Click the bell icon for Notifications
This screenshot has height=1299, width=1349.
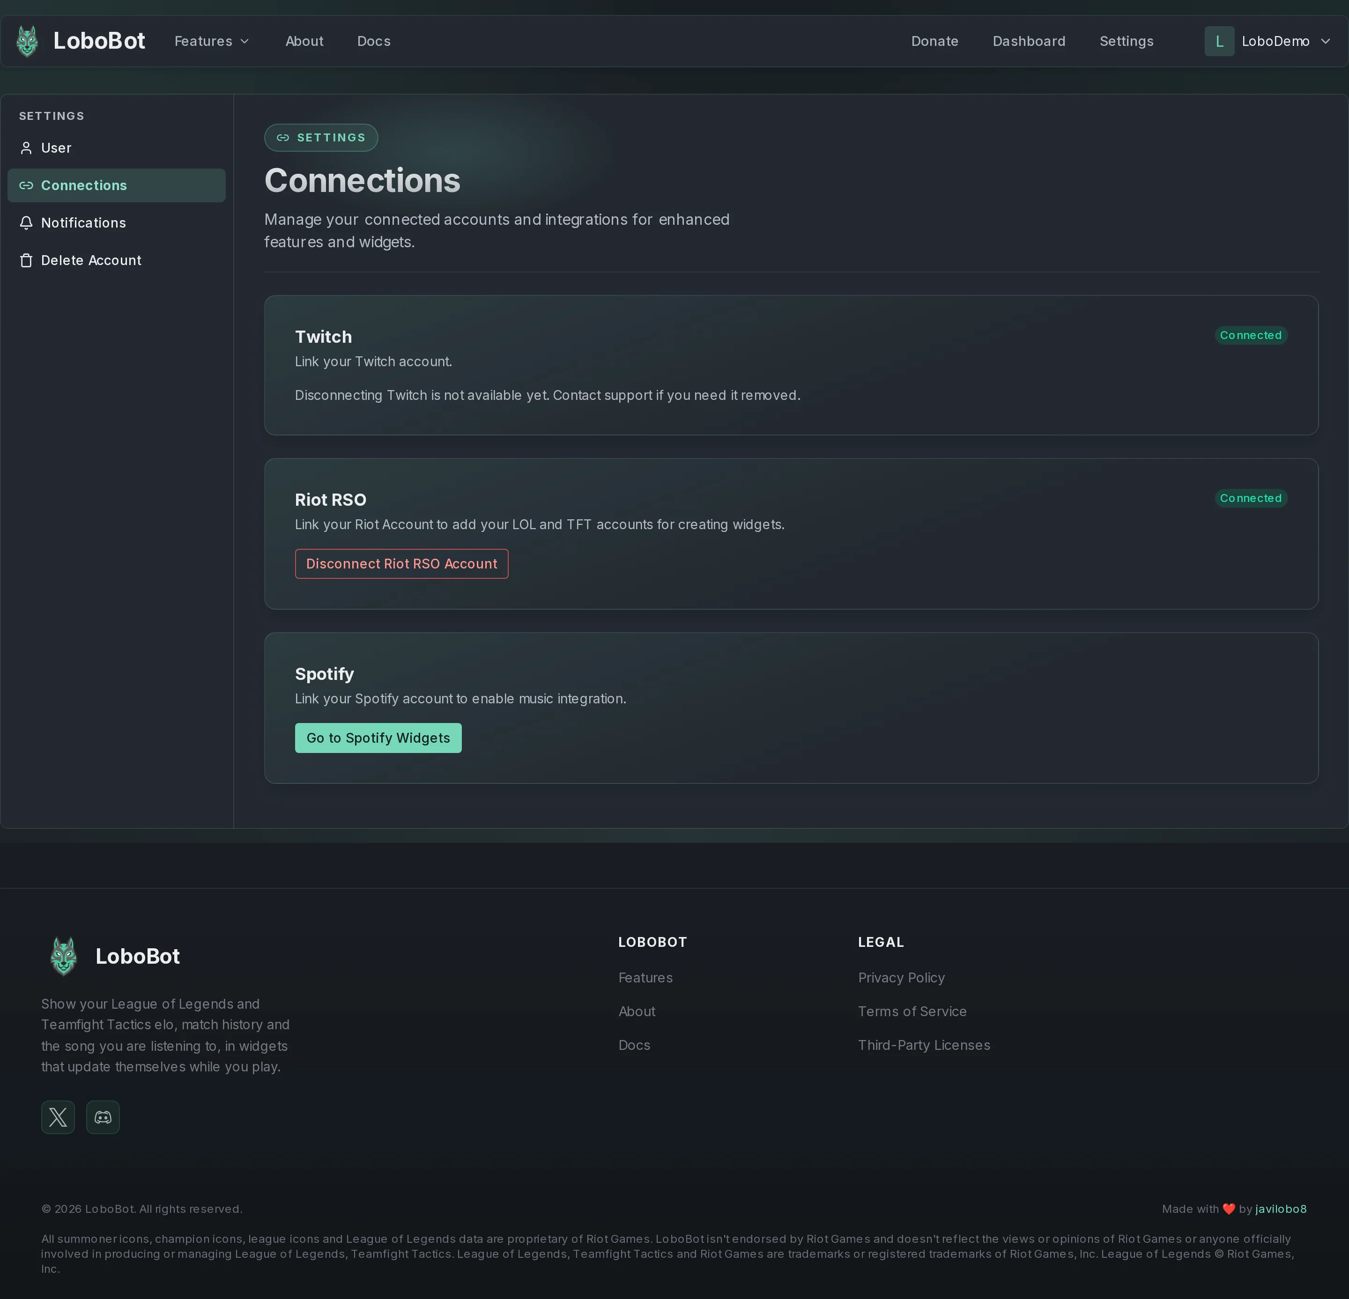(x=26, y=223)
